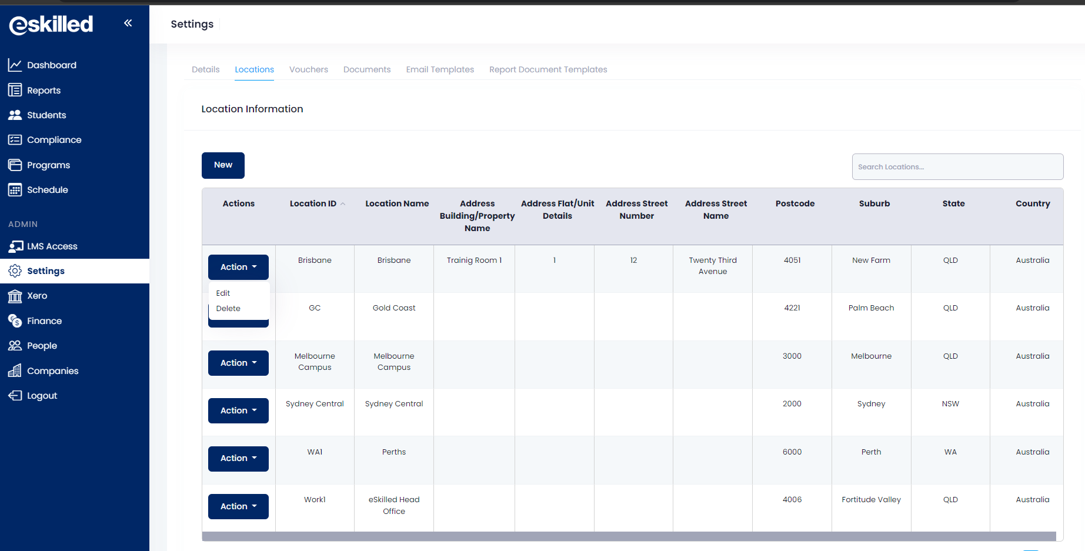The width and height of the screenshot is (1085, 551).
Task: Click the Finance coins icon
Action: 15,320
